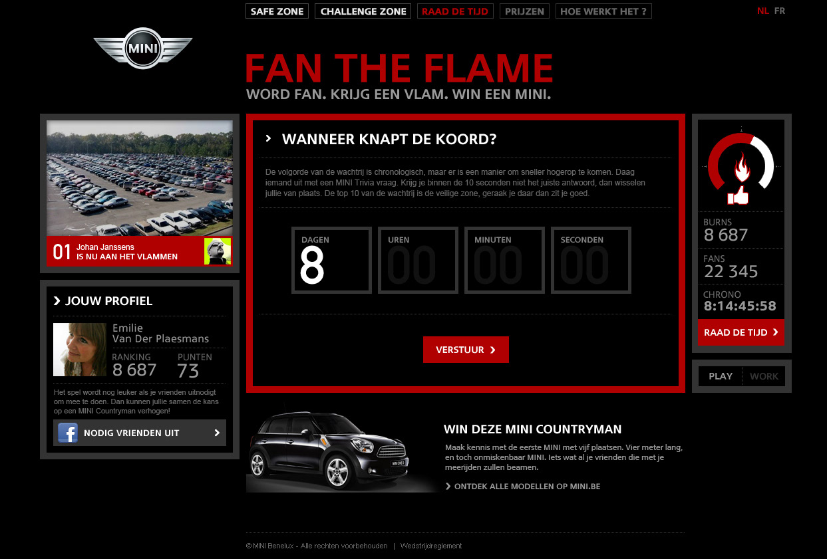Viewport: 827px width, 559px height.
Task: Go to the Prijzen tab
Action: click(x=525, y=11)
